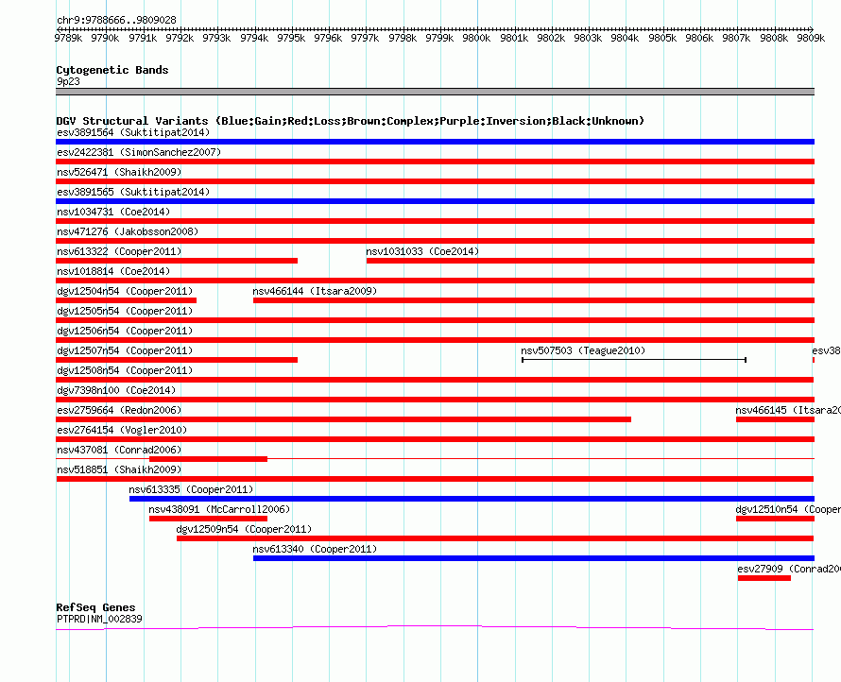Select the thick red segment under nsv437081
This screenshot has height=682, width=841.
click(x=208, y=459)
